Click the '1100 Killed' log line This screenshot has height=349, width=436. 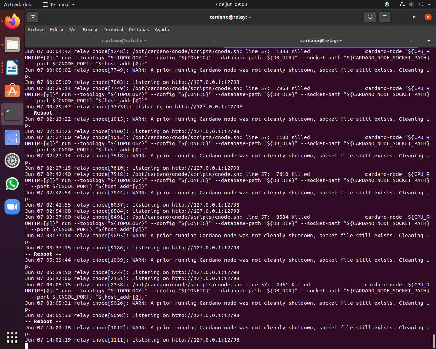[x=227, y=143]
